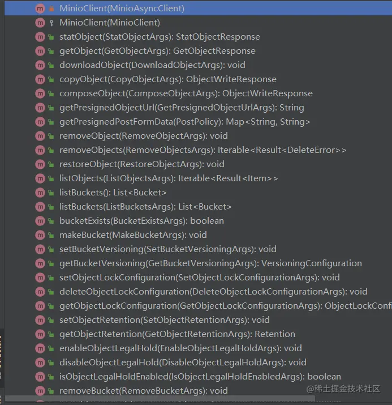Click the public lock icon beside setBucketVersioning
This screenshot has height=405, width=392.
(51, 249)
